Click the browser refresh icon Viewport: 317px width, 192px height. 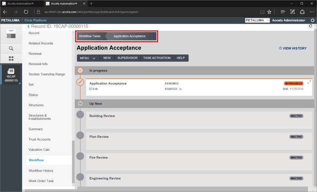pos(25,12)
